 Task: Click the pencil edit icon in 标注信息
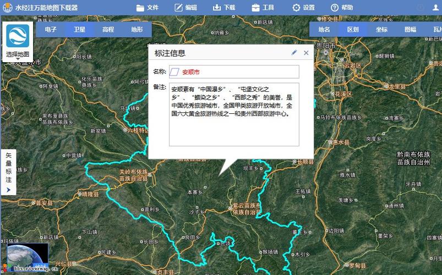coord(294,53)
